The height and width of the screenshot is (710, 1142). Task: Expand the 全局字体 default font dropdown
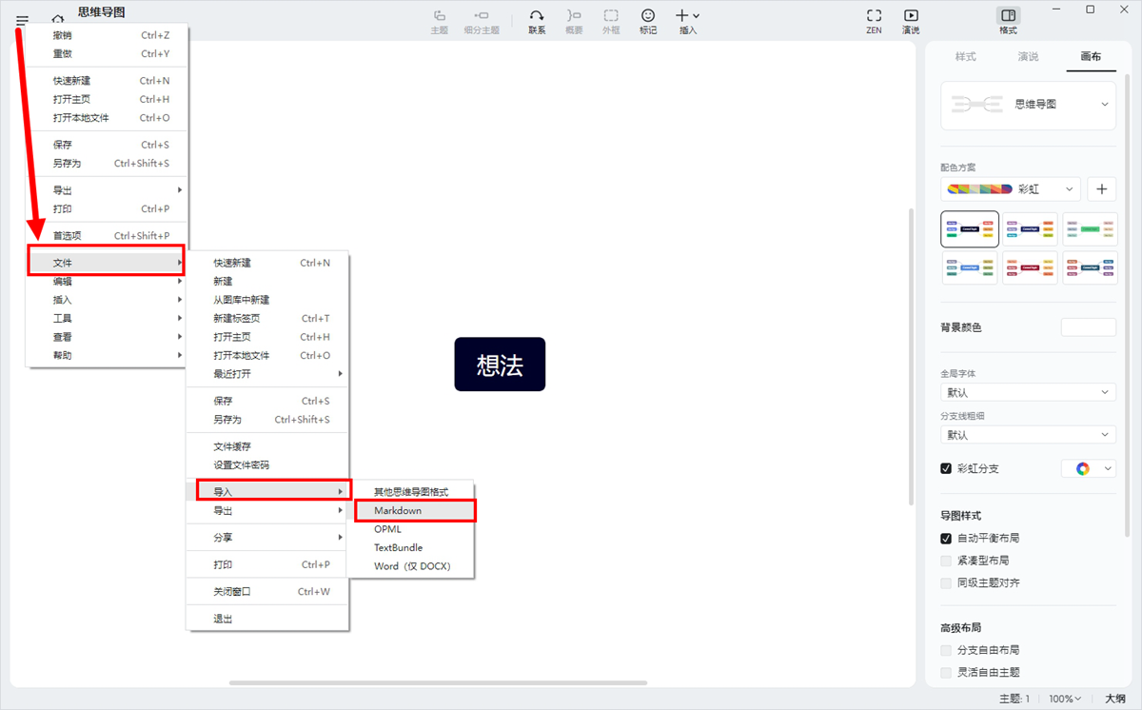pyautogui.click(x=1028, y=391)
